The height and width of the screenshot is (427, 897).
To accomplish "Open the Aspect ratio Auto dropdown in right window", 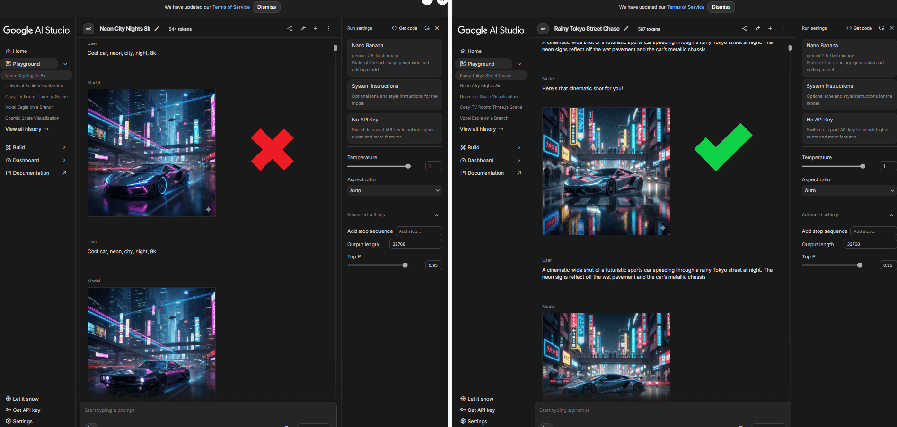I will click(849, 190).
